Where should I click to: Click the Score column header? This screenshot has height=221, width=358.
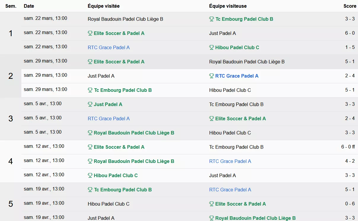click(350, 6)
